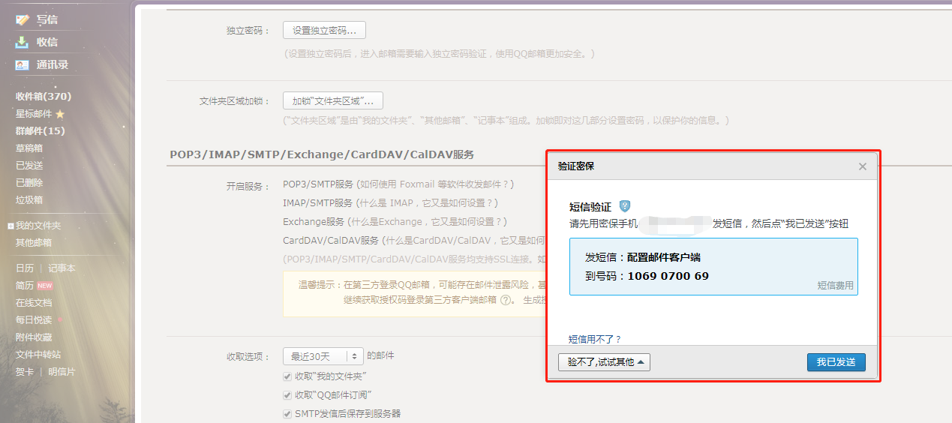Viewport: 952px width, 423px height.
Task: Click the 短信费用 link in the blue box
Action: 835,286
